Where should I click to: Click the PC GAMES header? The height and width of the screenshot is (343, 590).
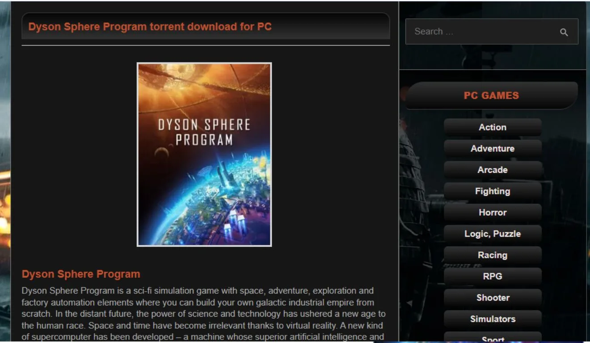click(491, 96)
